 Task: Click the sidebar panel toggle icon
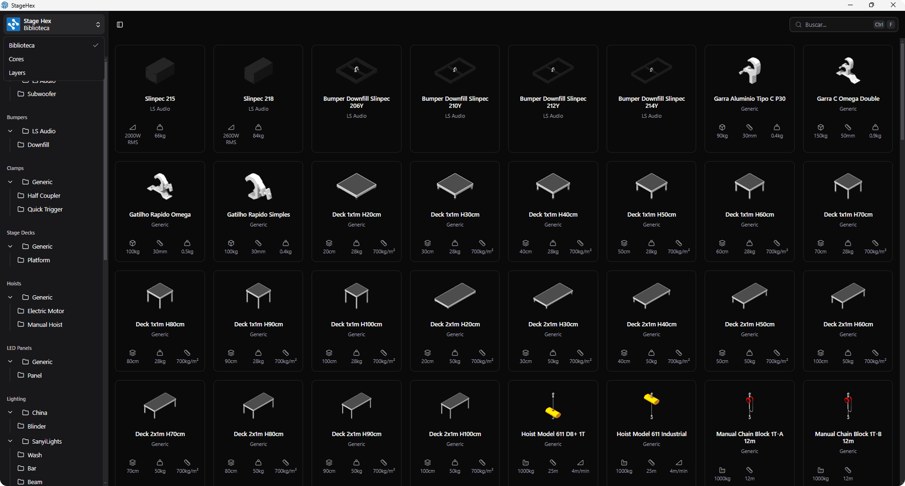[120, 24]
